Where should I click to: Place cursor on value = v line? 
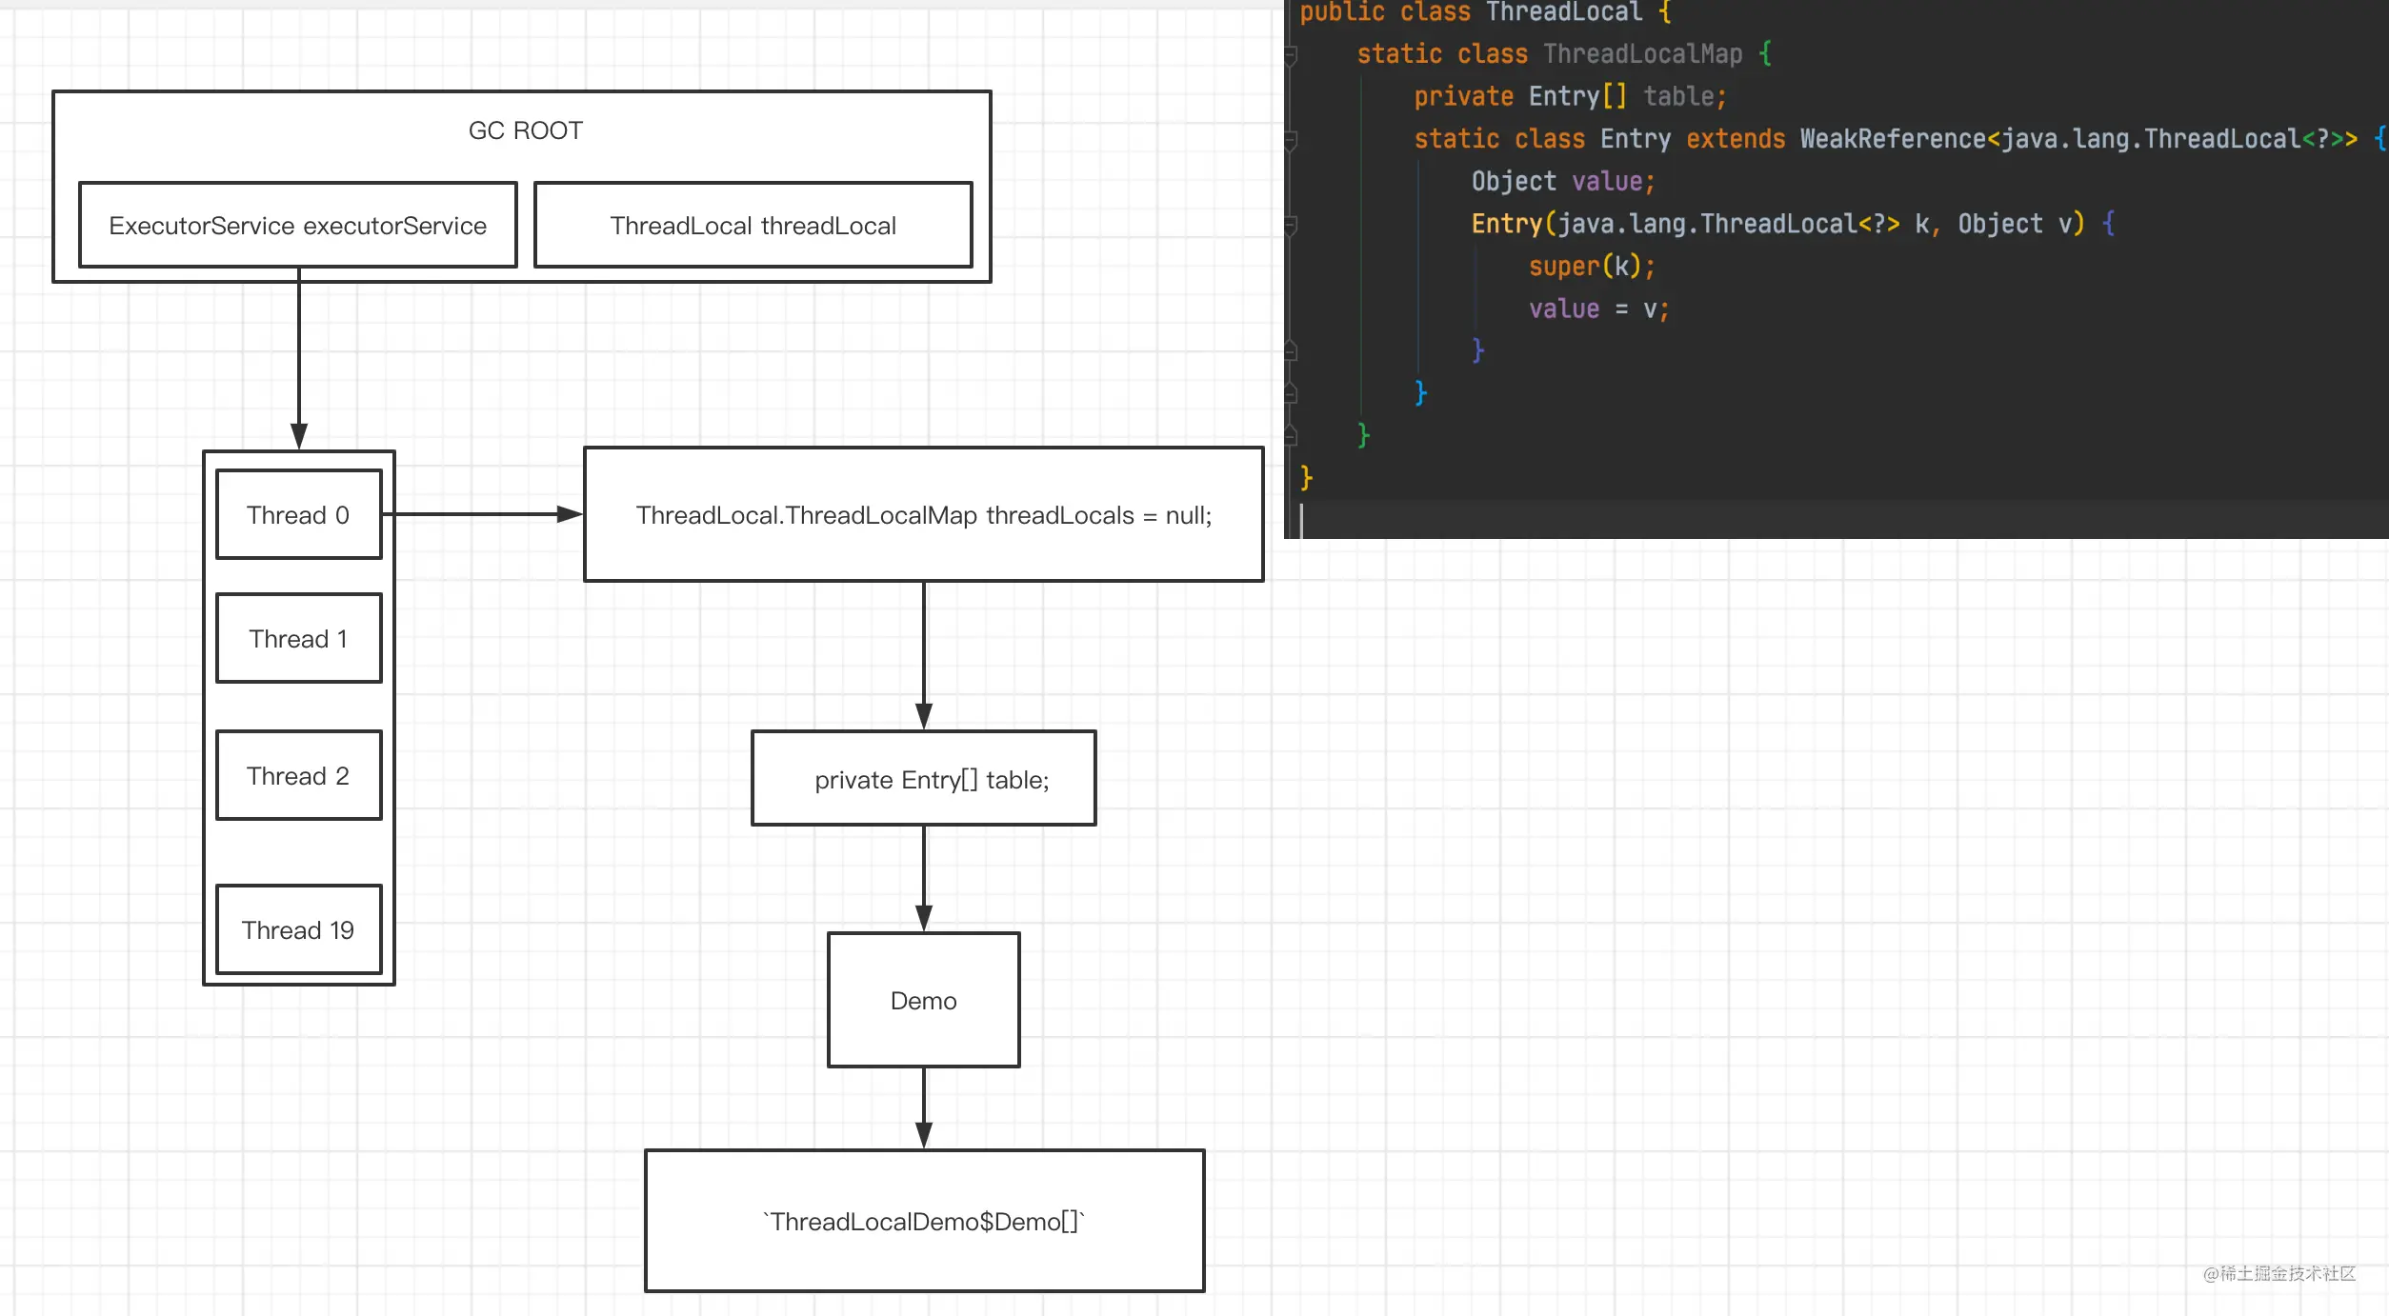tap(1598, 309)
